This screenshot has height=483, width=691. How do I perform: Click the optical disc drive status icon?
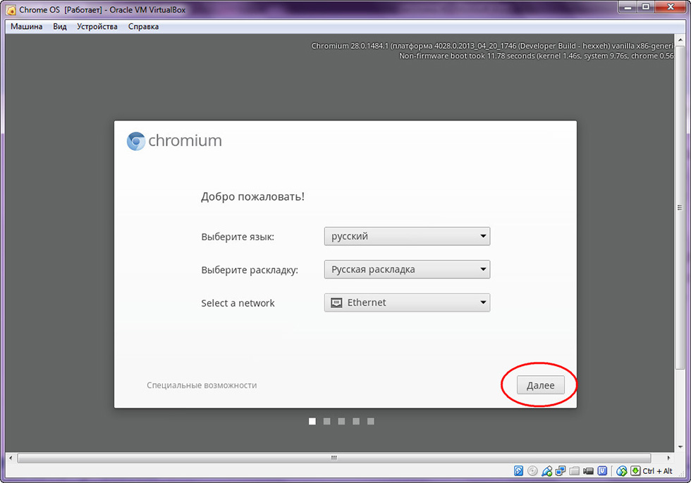(x=532, y=471)
